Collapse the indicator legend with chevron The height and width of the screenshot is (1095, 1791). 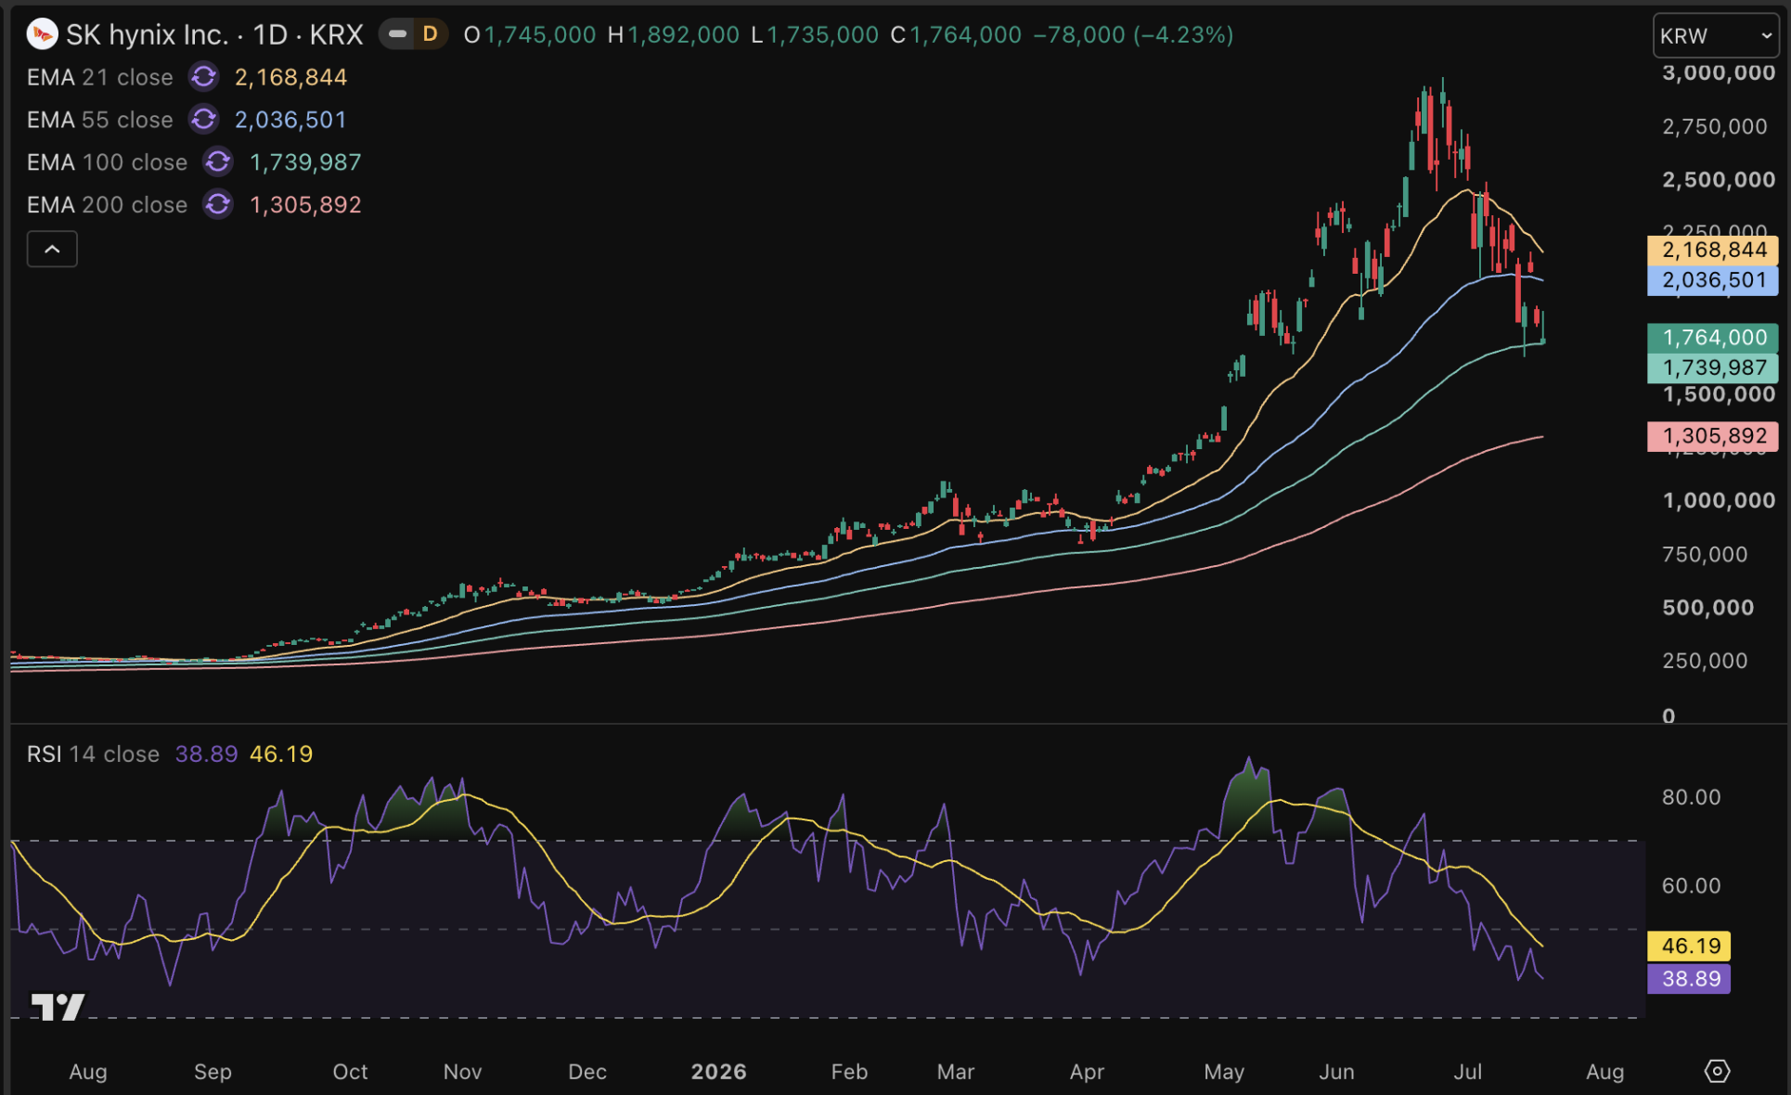point(52,249)
